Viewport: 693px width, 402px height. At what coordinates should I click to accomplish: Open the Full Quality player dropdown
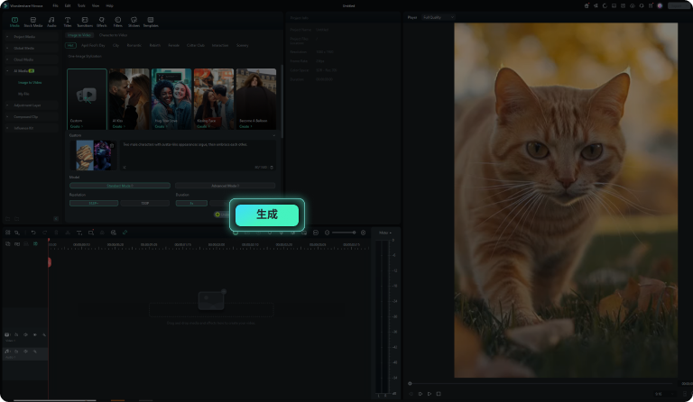point(438,17)
